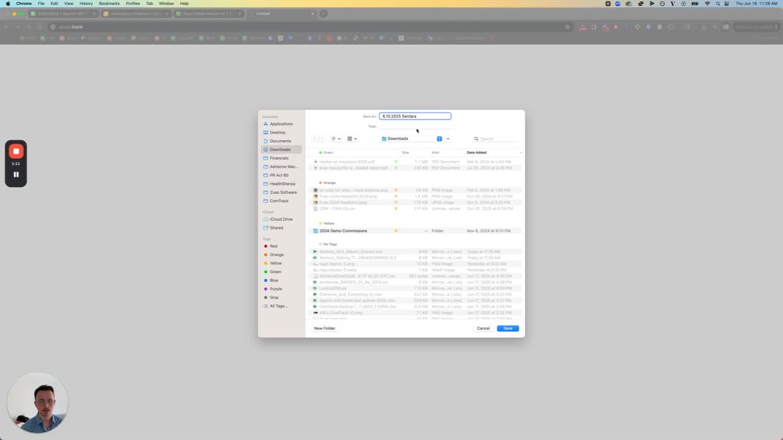Open the list view options dropdown
The image size is (783, 440).
coord(335,139)
